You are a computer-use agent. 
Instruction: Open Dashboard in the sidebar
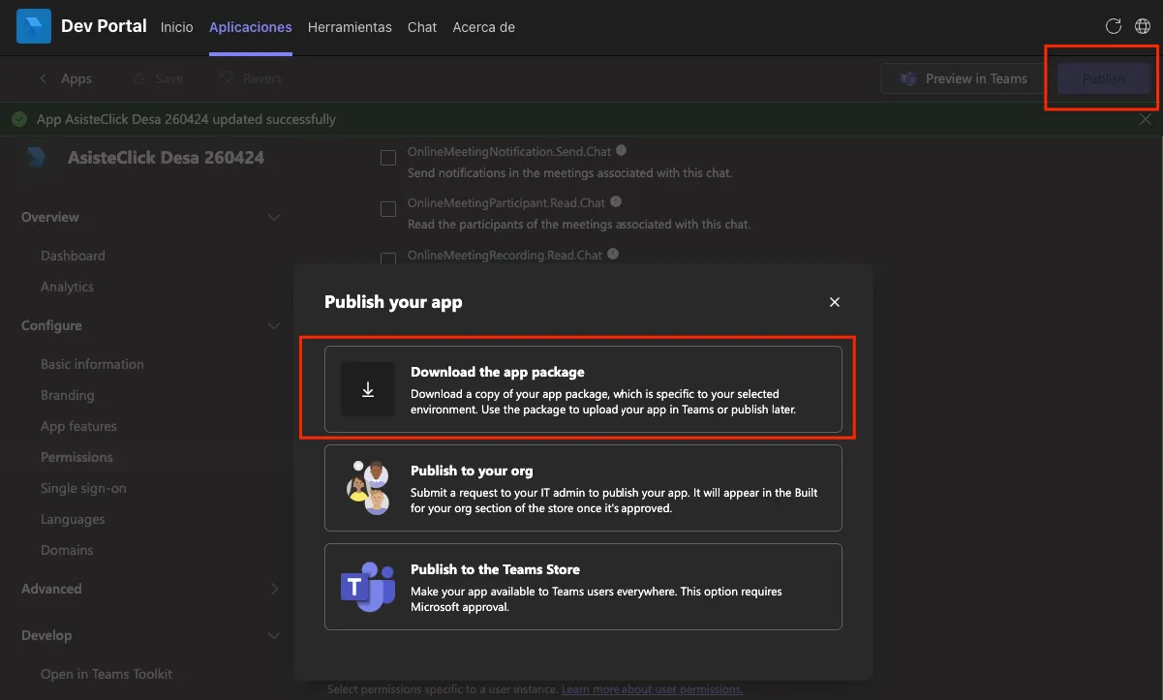click(x=73, y=256)
